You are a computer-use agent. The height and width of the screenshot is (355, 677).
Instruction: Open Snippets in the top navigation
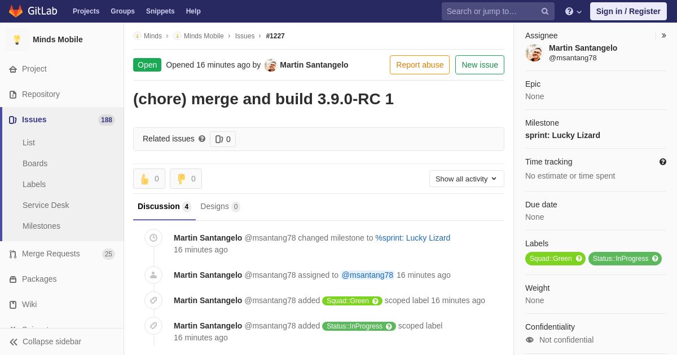(160, 11)
